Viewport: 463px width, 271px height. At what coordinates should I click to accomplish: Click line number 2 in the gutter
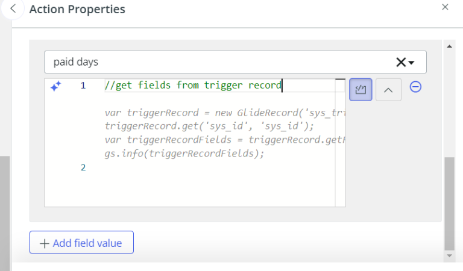(x=83, y=167)
